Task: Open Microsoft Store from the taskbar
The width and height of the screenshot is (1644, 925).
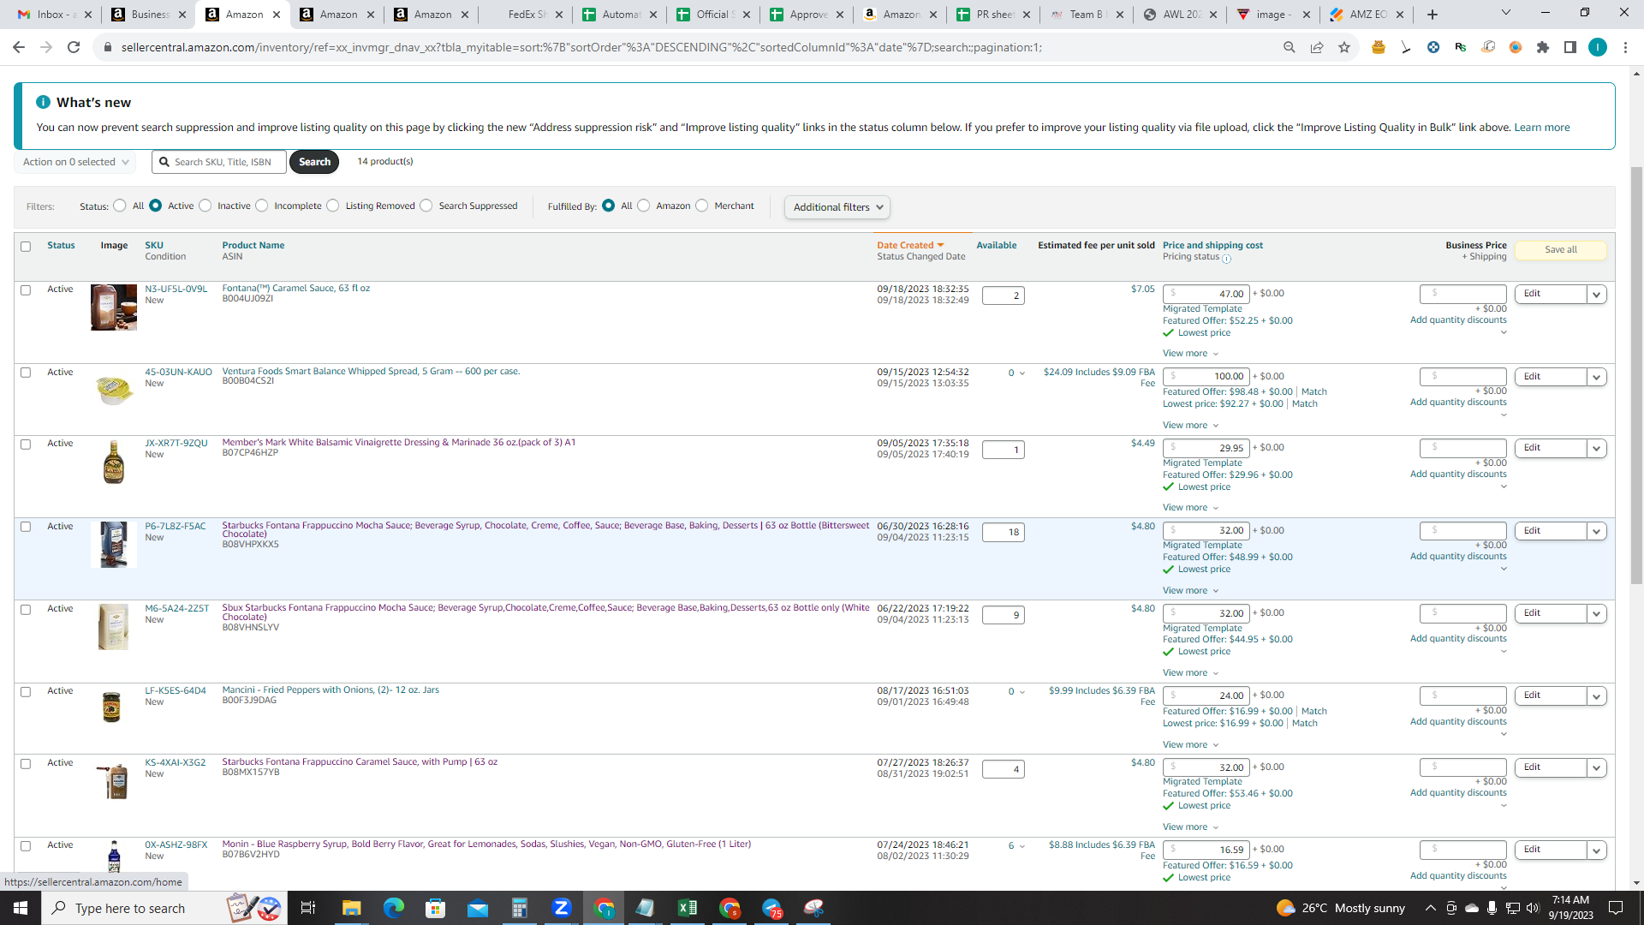Action: [435, 908]
